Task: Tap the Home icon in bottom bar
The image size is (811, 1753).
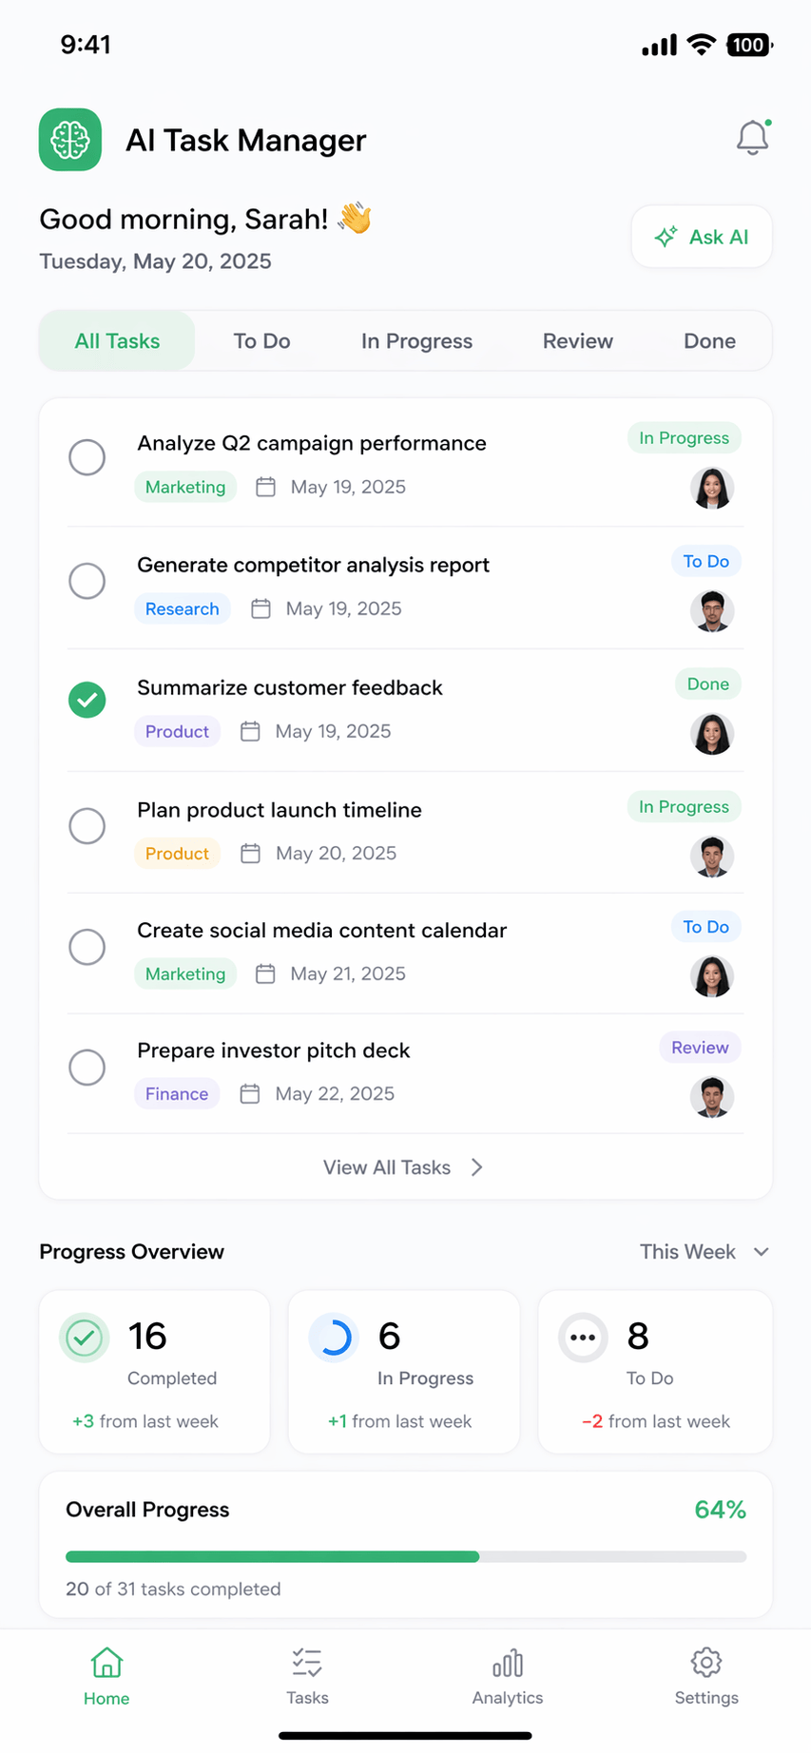Action: tap(106, 1663)
